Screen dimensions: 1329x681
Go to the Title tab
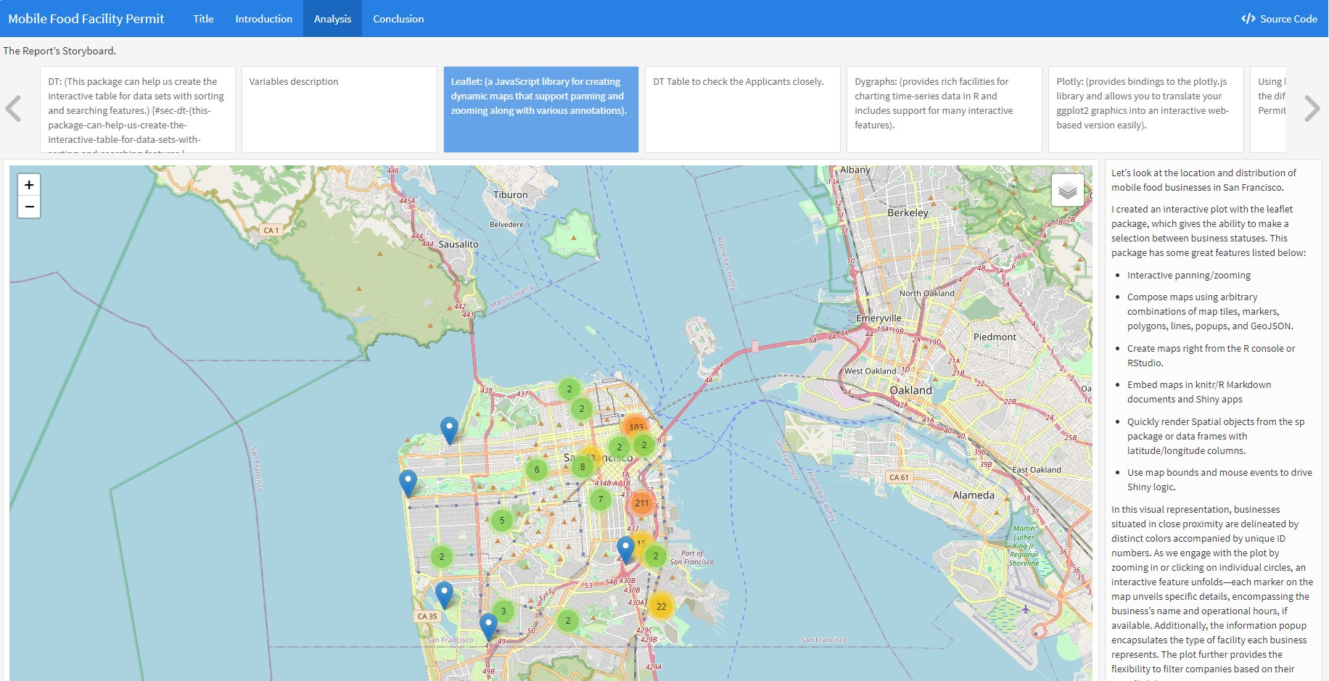pos(203,19)
